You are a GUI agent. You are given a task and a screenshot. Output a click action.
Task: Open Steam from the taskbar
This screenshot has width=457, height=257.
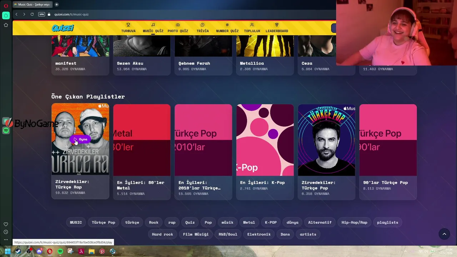[18, 251]
